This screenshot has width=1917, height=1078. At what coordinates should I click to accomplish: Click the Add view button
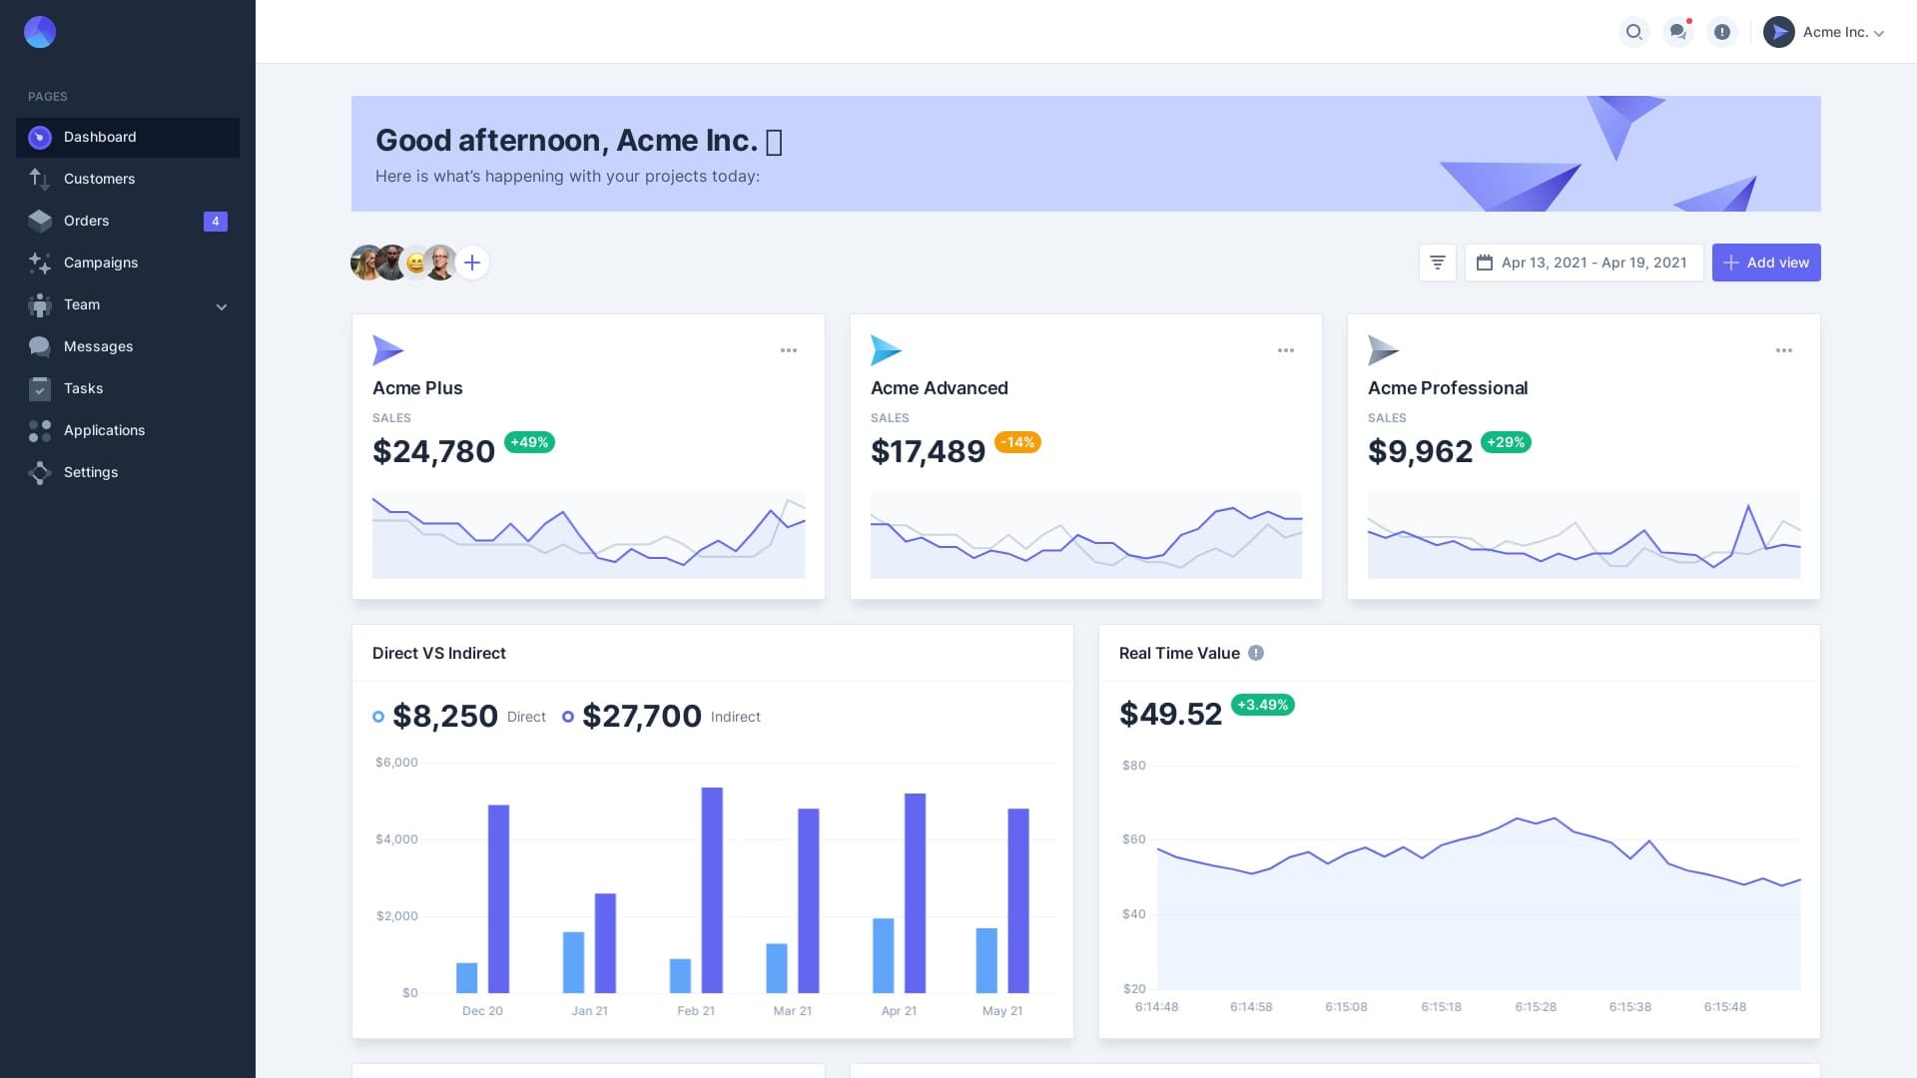[1765, 263]
